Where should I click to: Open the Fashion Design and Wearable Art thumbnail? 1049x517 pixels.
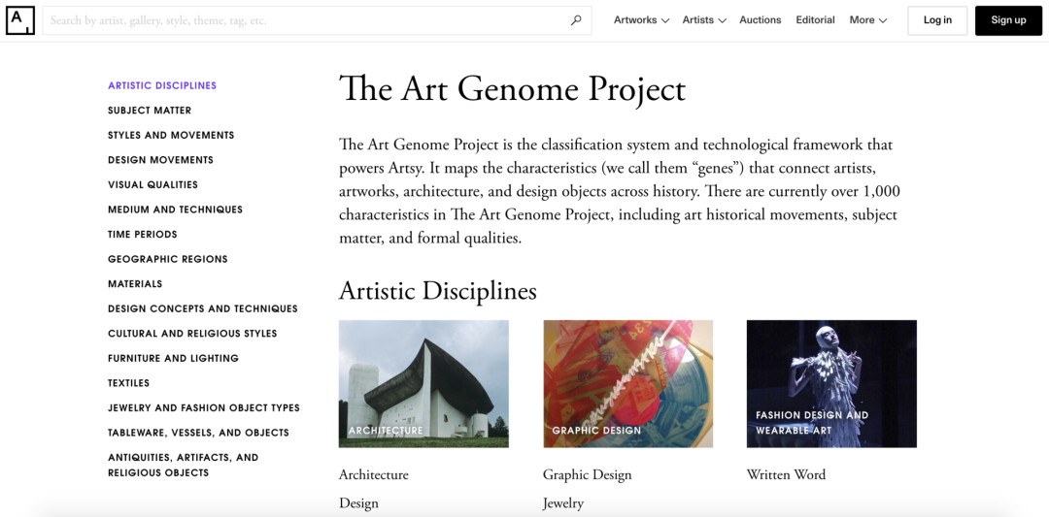[x=831, y=383]
